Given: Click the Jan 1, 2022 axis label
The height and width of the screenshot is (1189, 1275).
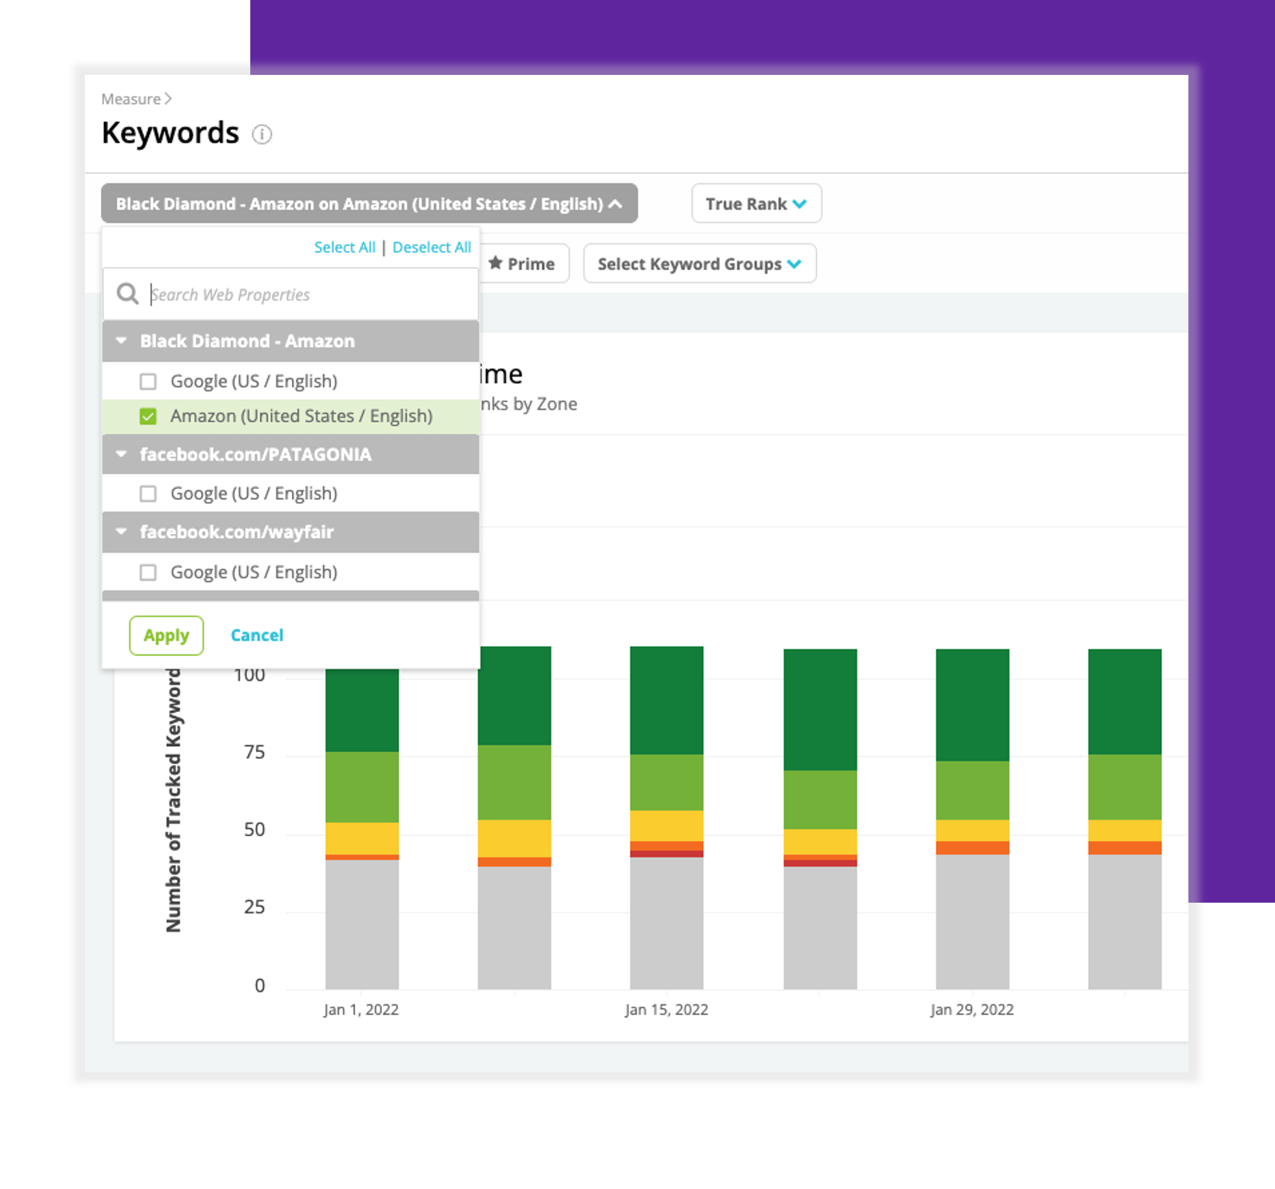Looking at the screenshot, I should (361, 1009).
